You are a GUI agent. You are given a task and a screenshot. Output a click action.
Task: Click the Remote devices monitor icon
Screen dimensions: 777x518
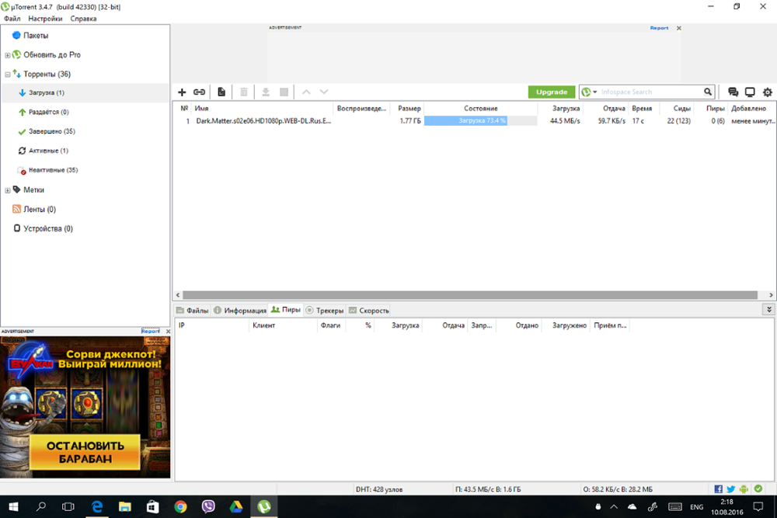tap(751, 92)
